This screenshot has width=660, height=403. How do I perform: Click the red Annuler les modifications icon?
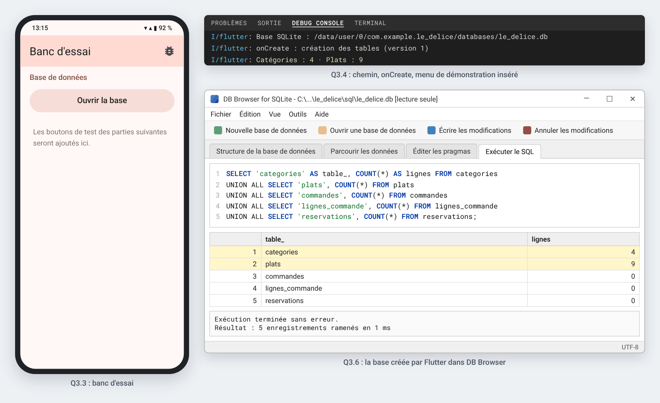tap(527, 130)
